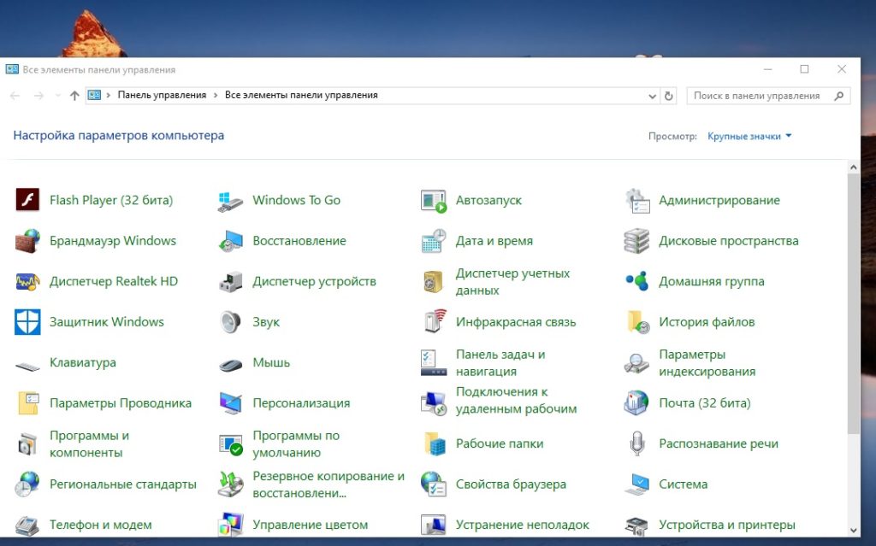The image size is (876, 546).
Task: Click the Мышь mouse icon
Action: [x=231, y=363]
